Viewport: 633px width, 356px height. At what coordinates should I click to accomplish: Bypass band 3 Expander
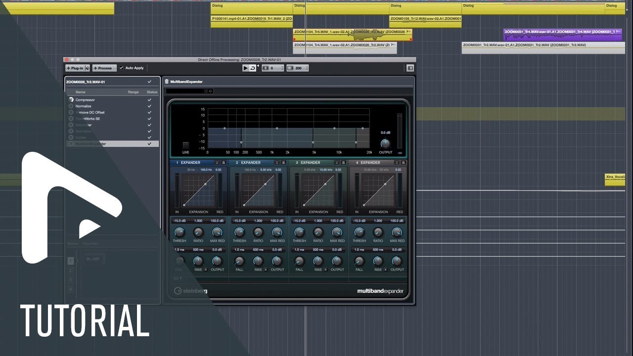337,163
